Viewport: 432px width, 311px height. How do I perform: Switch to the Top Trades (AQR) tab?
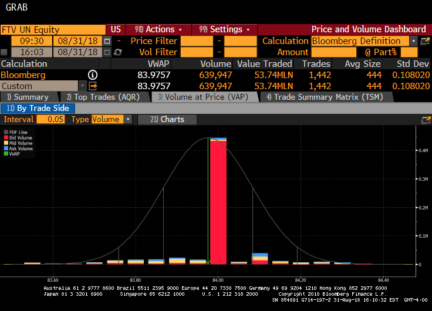click(103, 97)
